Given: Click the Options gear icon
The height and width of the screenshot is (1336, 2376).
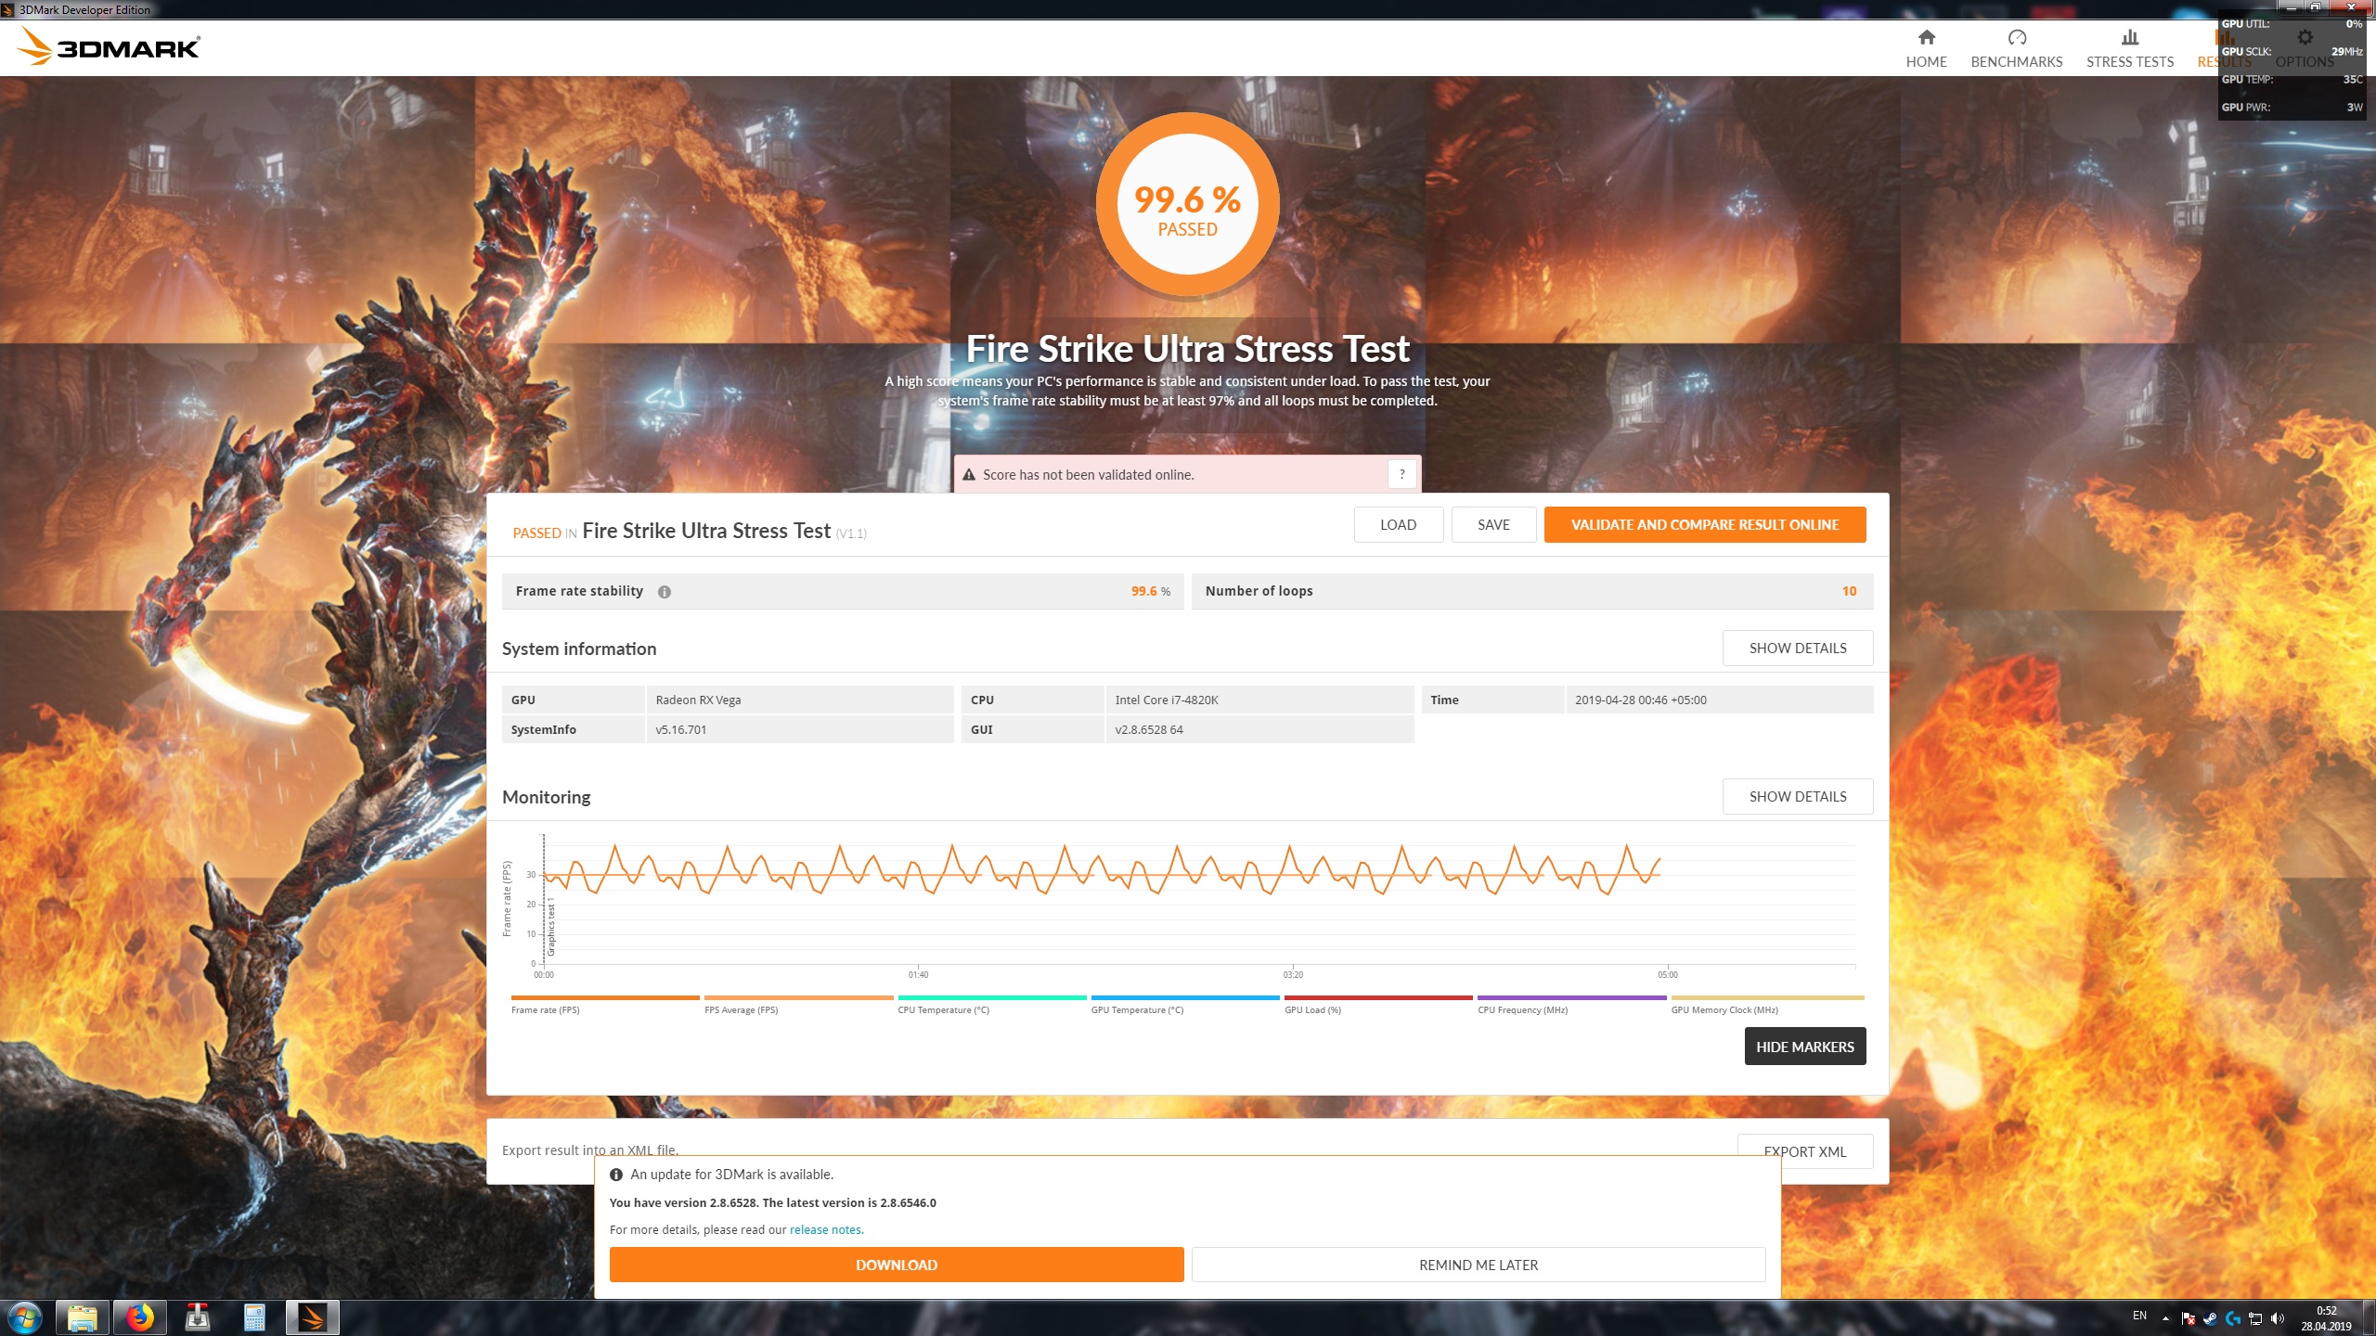Looking at the screenshot, I should coord(2305,38).
